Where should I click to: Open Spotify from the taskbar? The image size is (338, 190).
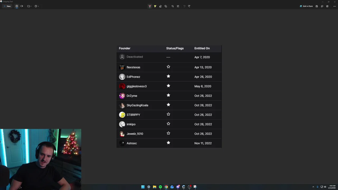coord(160,187)
